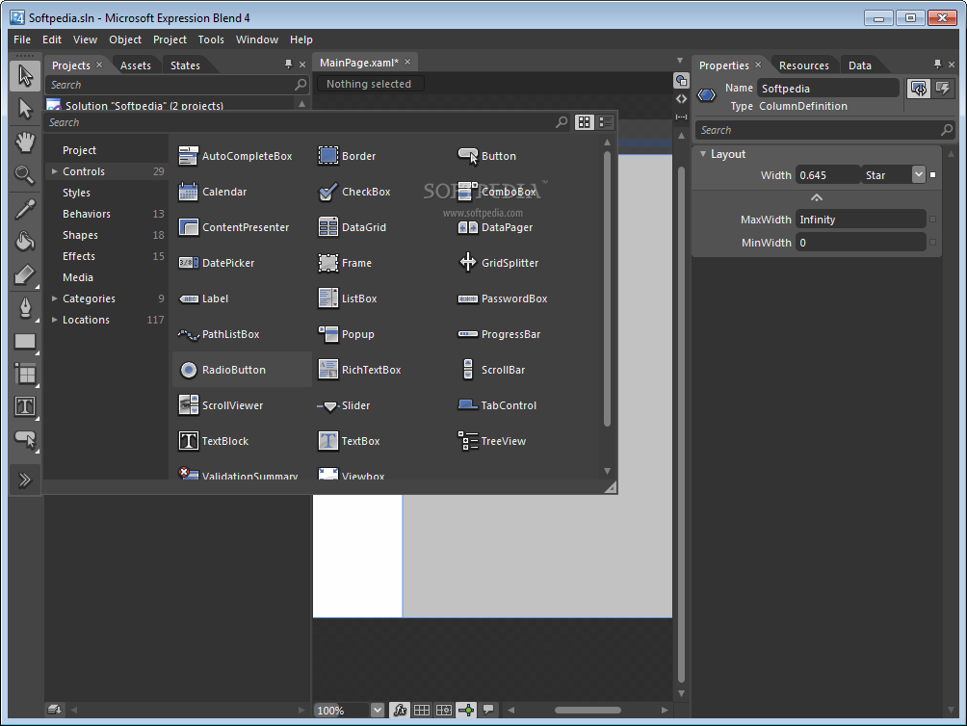The width and height of the screenshot is (967, 726).
Task: Open Width unit Star dropdown
Action: (919, 175)
